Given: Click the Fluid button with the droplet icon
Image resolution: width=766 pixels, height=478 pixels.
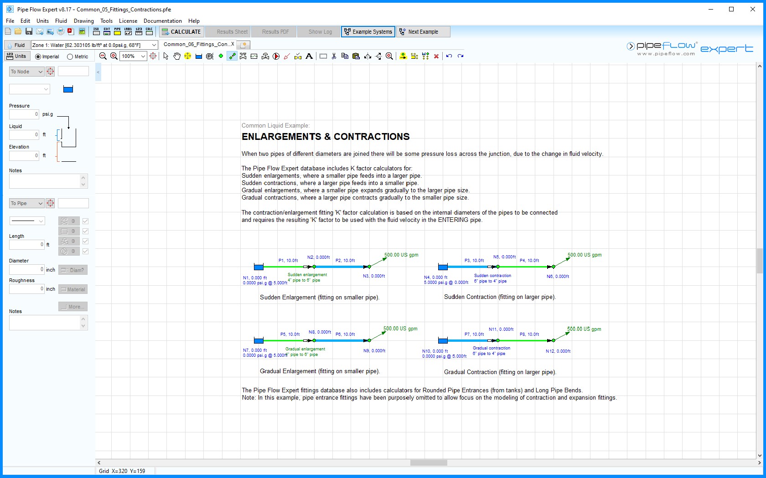Looking at the screenshot, I should pos(16,45).
